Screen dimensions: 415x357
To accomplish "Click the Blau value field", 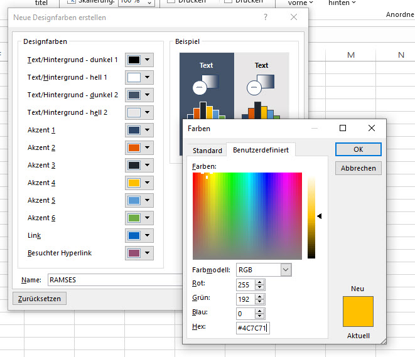I will click(246, 314).
